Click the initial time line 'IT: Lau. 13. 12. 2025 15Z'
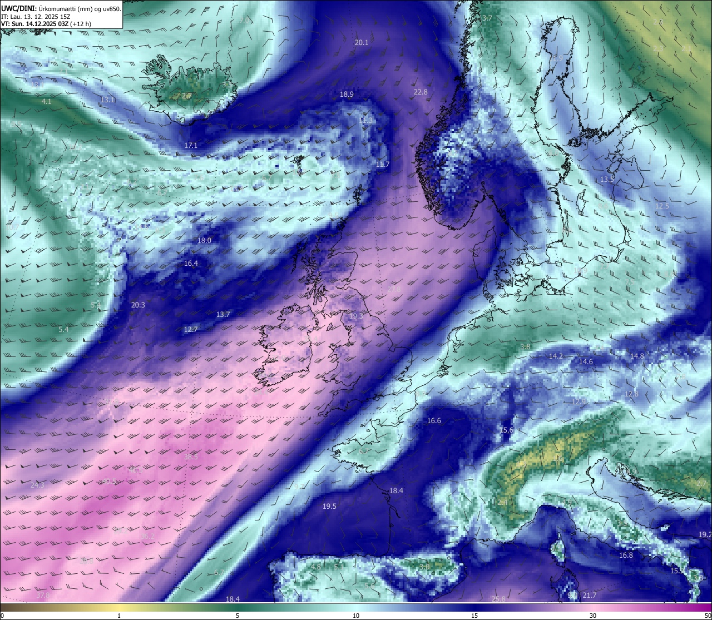 point(36,17)
